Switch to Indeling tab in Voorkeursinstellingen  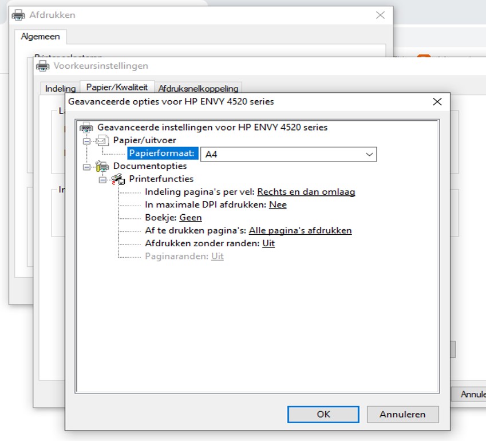pyautogui.click(x=61, y=88)
